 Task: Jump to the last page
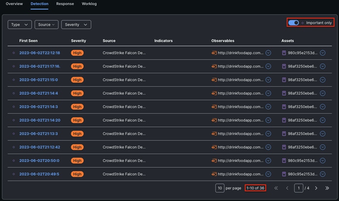pos(327,188)
